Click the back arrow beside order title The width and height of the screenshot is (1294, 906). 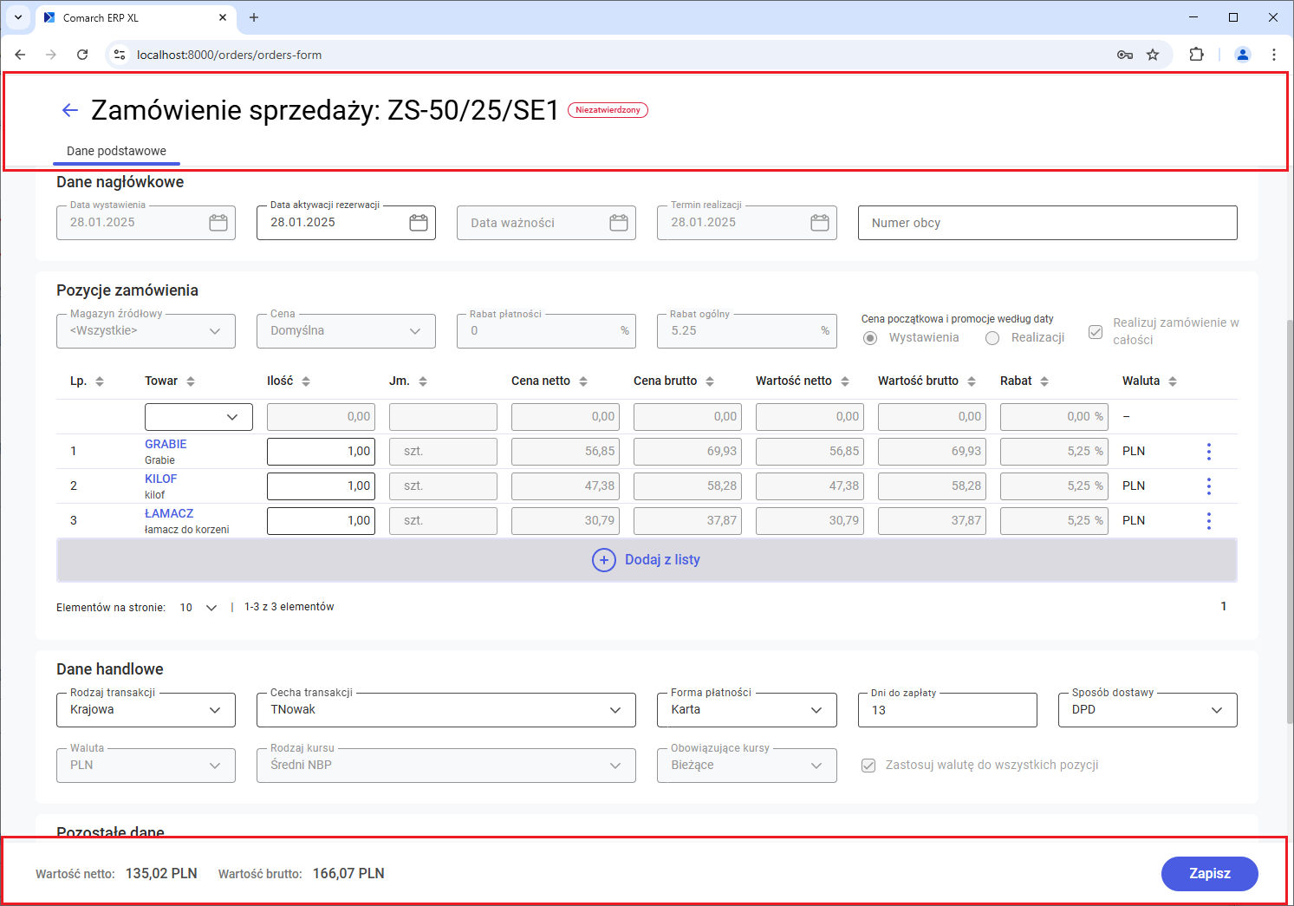click(x=70, y=110)
